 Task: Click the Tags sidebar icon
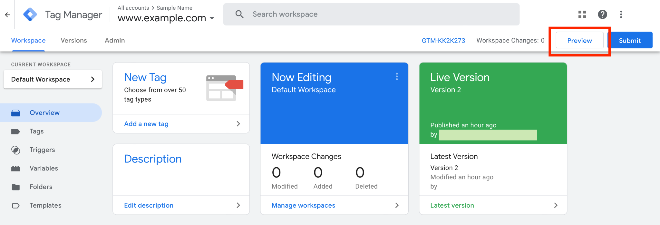[15, 132]
